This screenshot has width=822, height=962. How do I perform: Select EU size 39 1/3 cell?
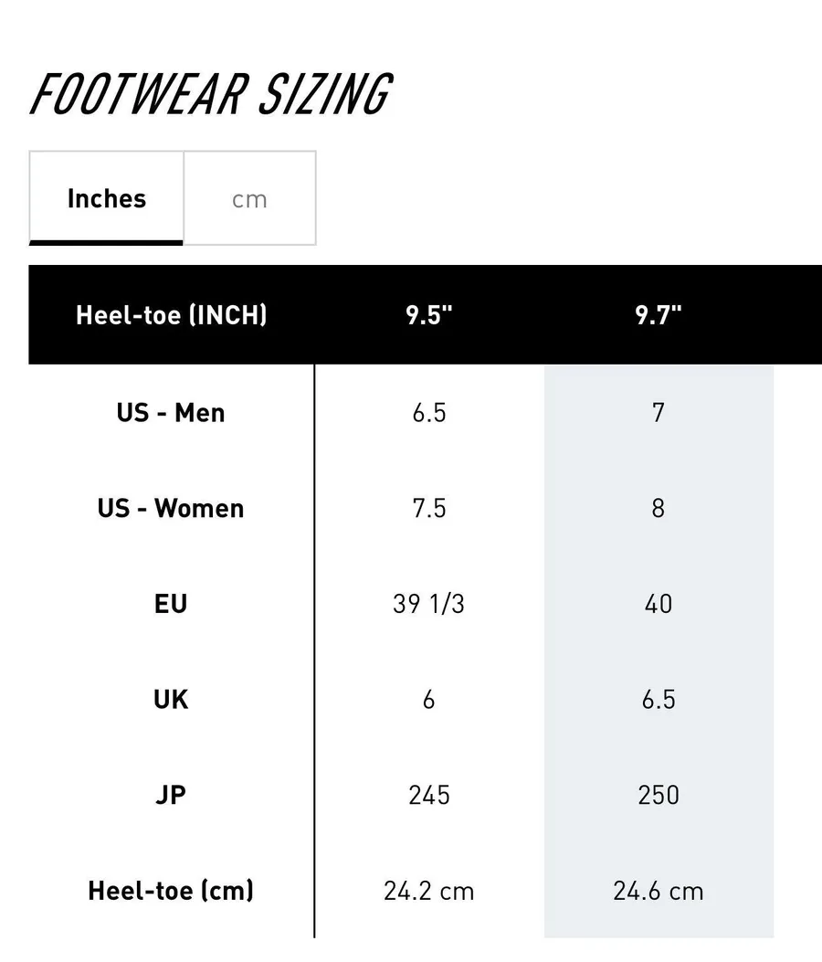(x=428, y=604)
